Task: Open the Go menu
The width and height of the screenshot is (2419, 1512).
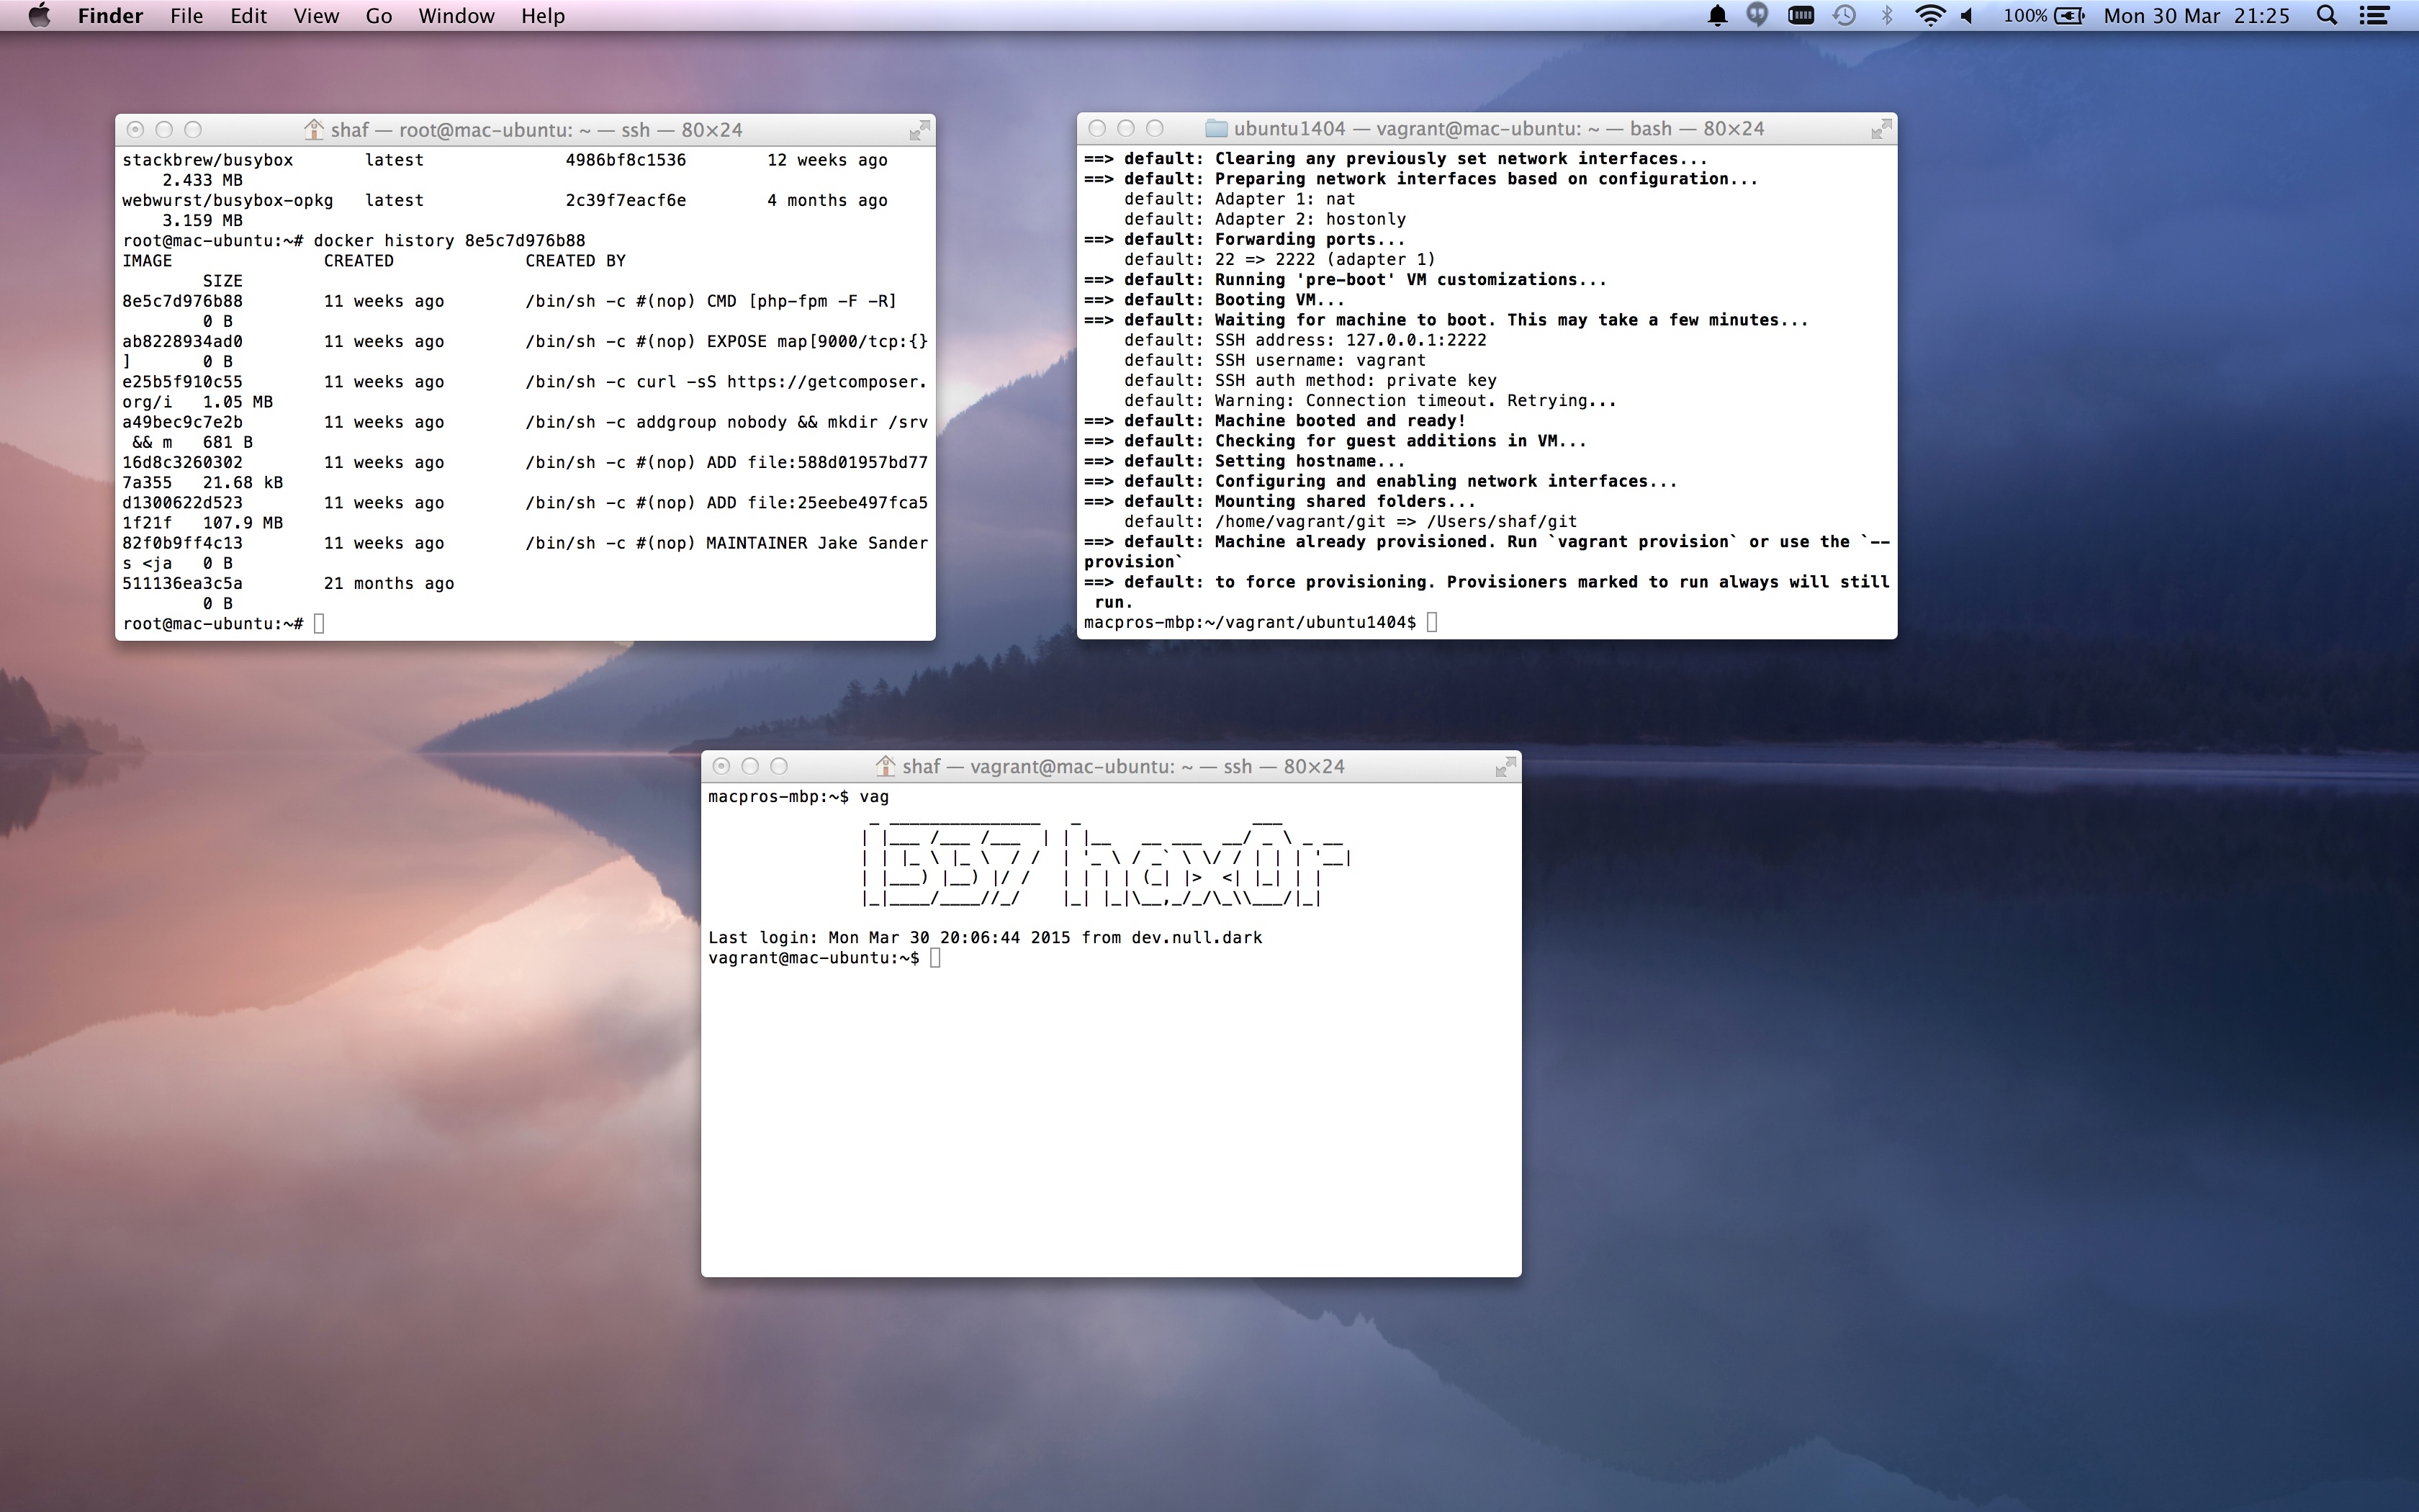Action: [379, 16]
